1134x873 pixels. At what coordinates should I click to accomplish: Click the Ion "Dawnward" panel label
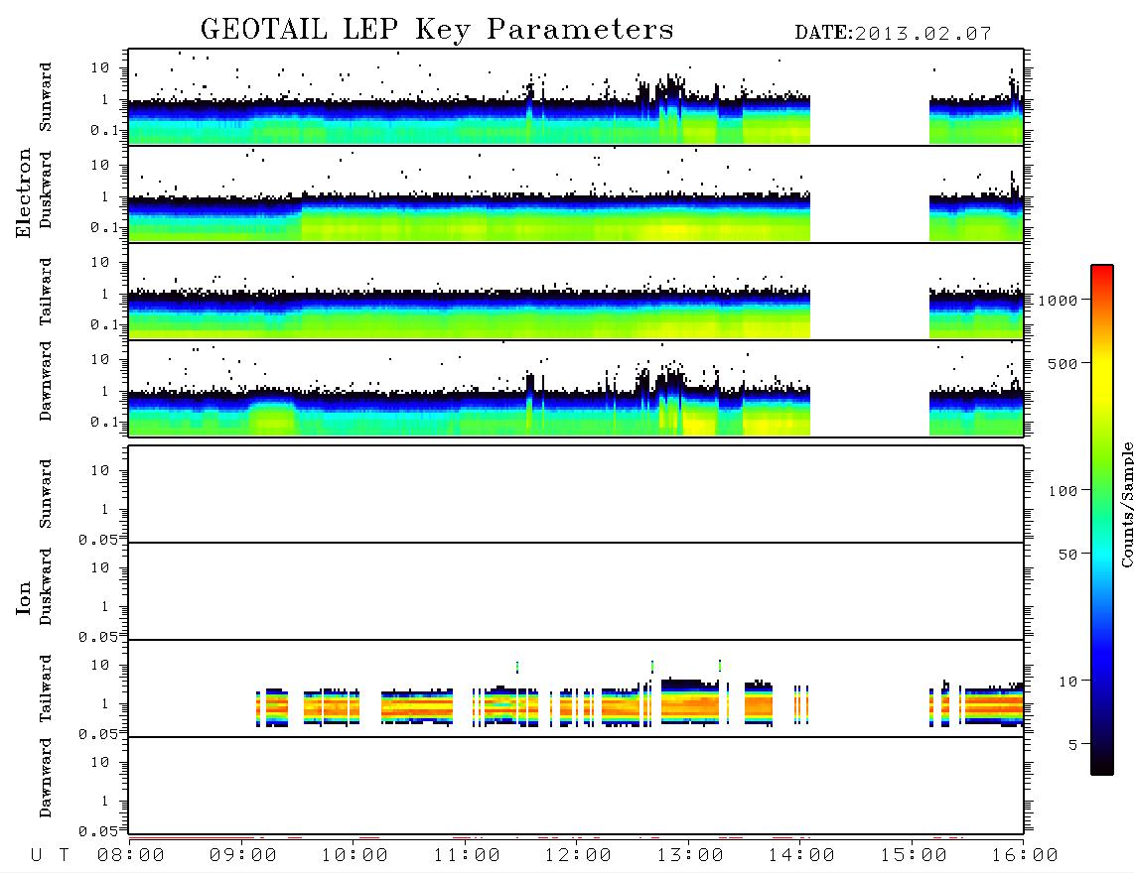pyautogui.click(x=46, y=778)
